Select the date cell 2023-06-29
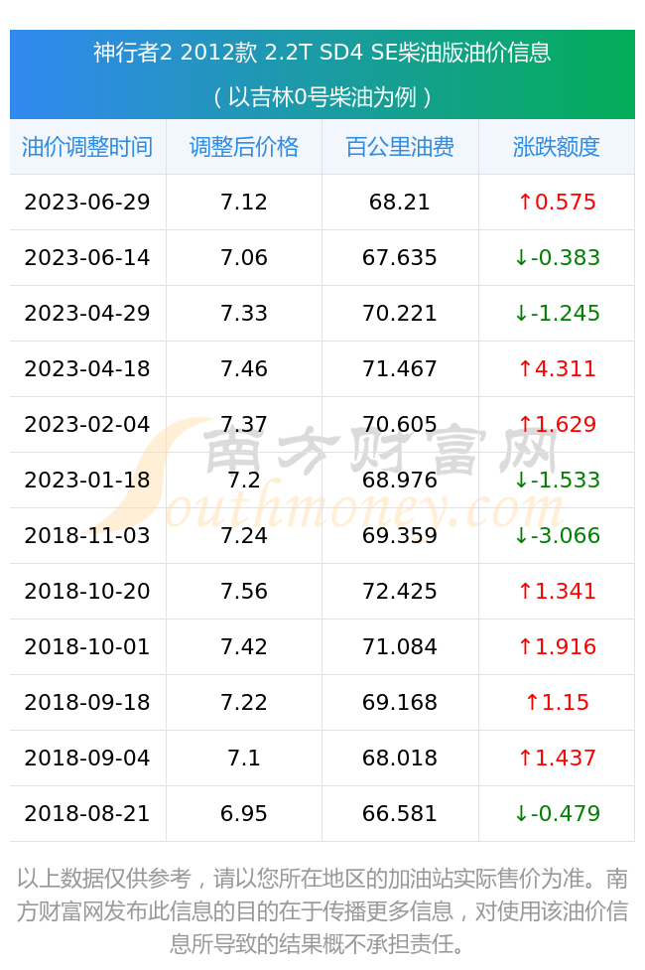This screenshot has width=645, height=970. [87, 202]
